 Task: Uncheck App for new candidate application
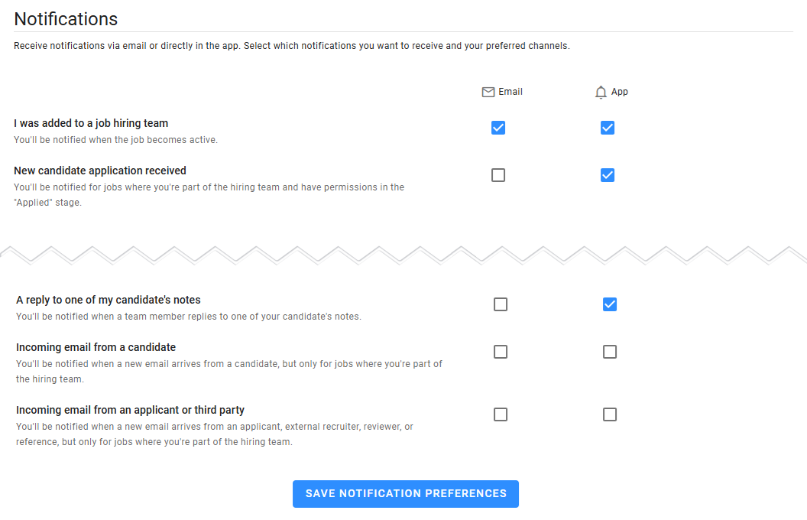[x=608, y=175]
